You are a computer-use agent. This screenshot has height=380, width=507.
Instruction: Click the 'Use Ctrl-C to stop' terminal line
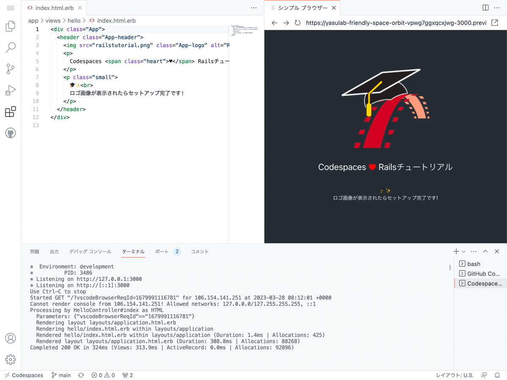tap(58, 292)
